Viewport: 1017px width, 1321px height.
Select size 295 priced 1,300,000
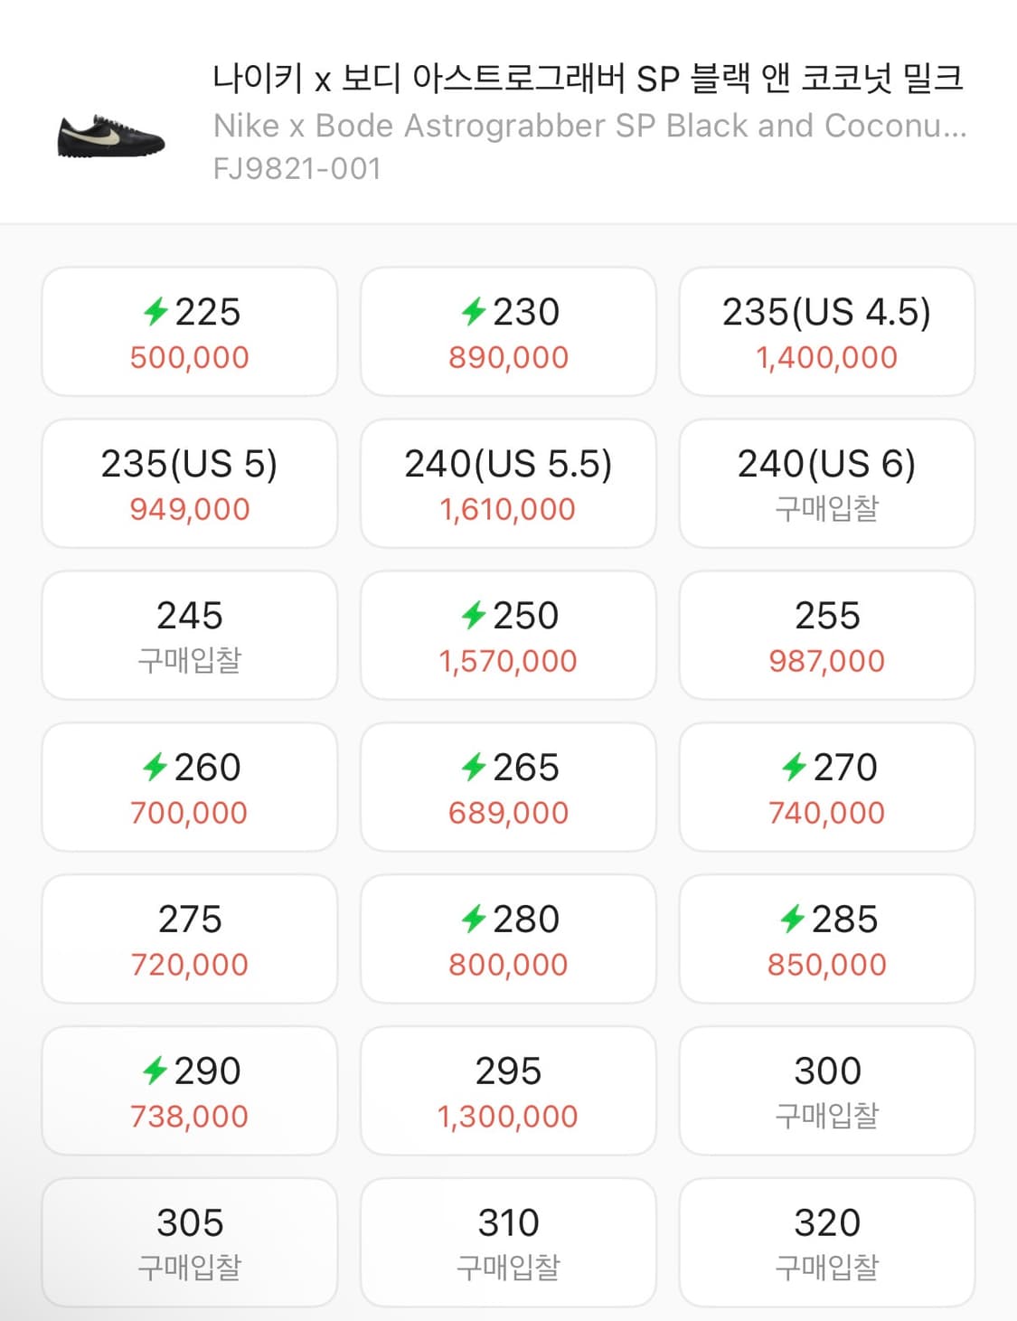pyautogui.click(x=508, y=1091)
